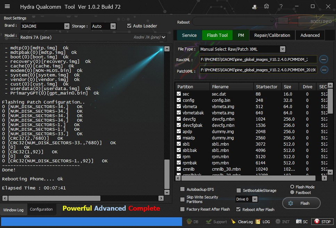Uncheck the vbmeta partition checkbox
The height and width of the screenshot is (228, 336).
click(179, 106)
